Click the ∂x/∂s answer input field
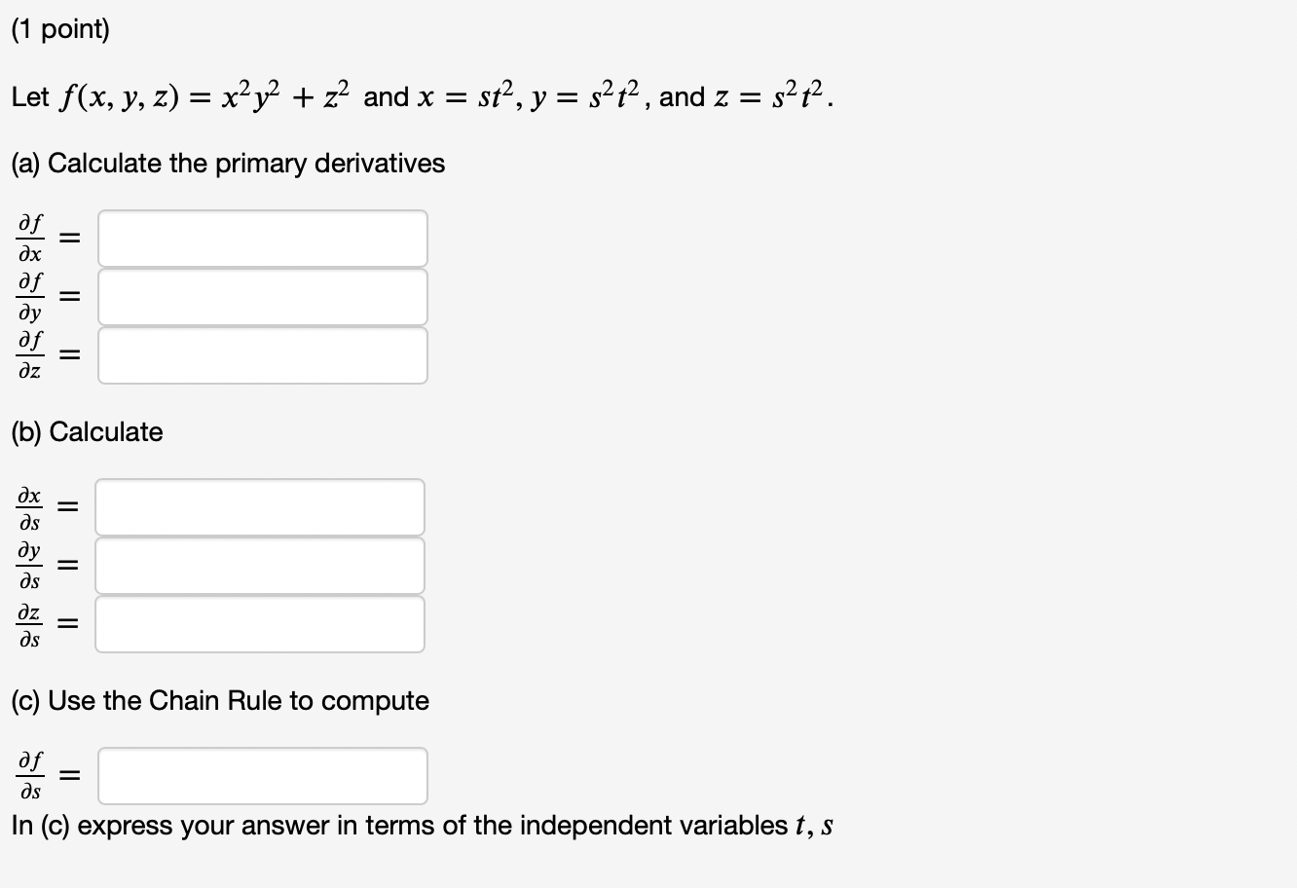The width and height of the screenshot is (1297, 888). (260, 506)
